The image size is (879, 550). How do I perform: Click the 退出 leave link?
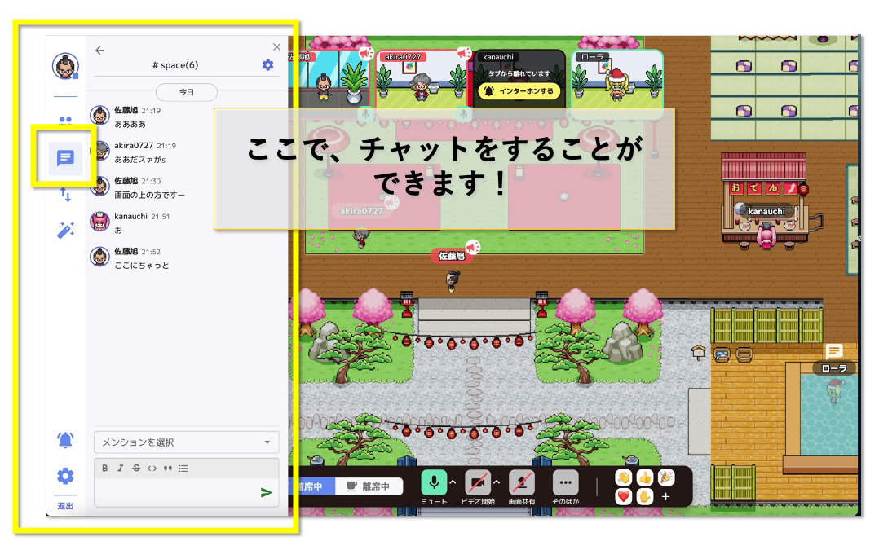point(65,506)
